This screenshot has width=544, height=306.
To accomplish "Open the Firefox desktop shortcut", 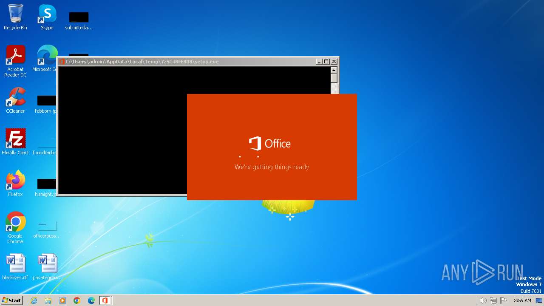I will pyautogui.click(x=15, y=184).
